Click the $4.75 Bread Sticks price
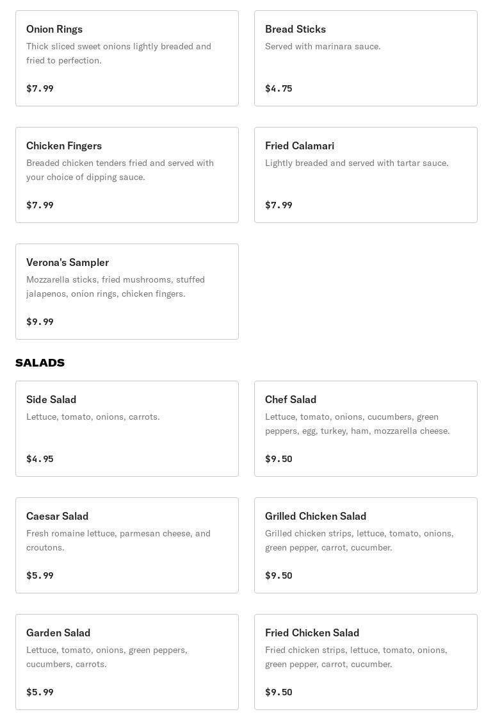 click(x=279, y=88)
